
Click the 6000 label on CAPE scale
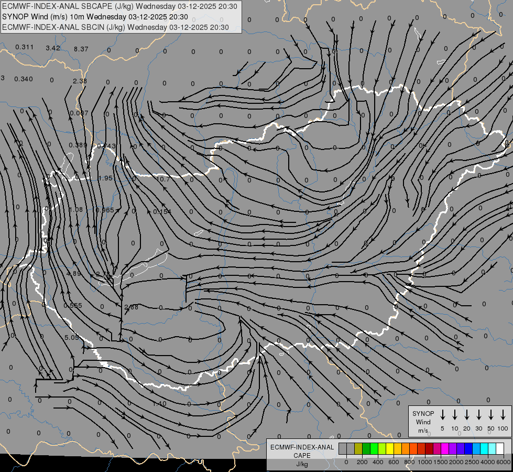click(504, 462)
